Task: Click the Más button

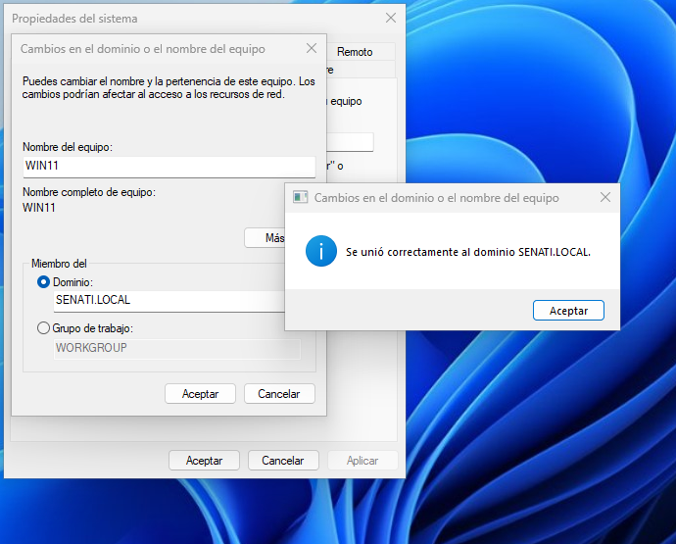Action: [x=265, y=238]
